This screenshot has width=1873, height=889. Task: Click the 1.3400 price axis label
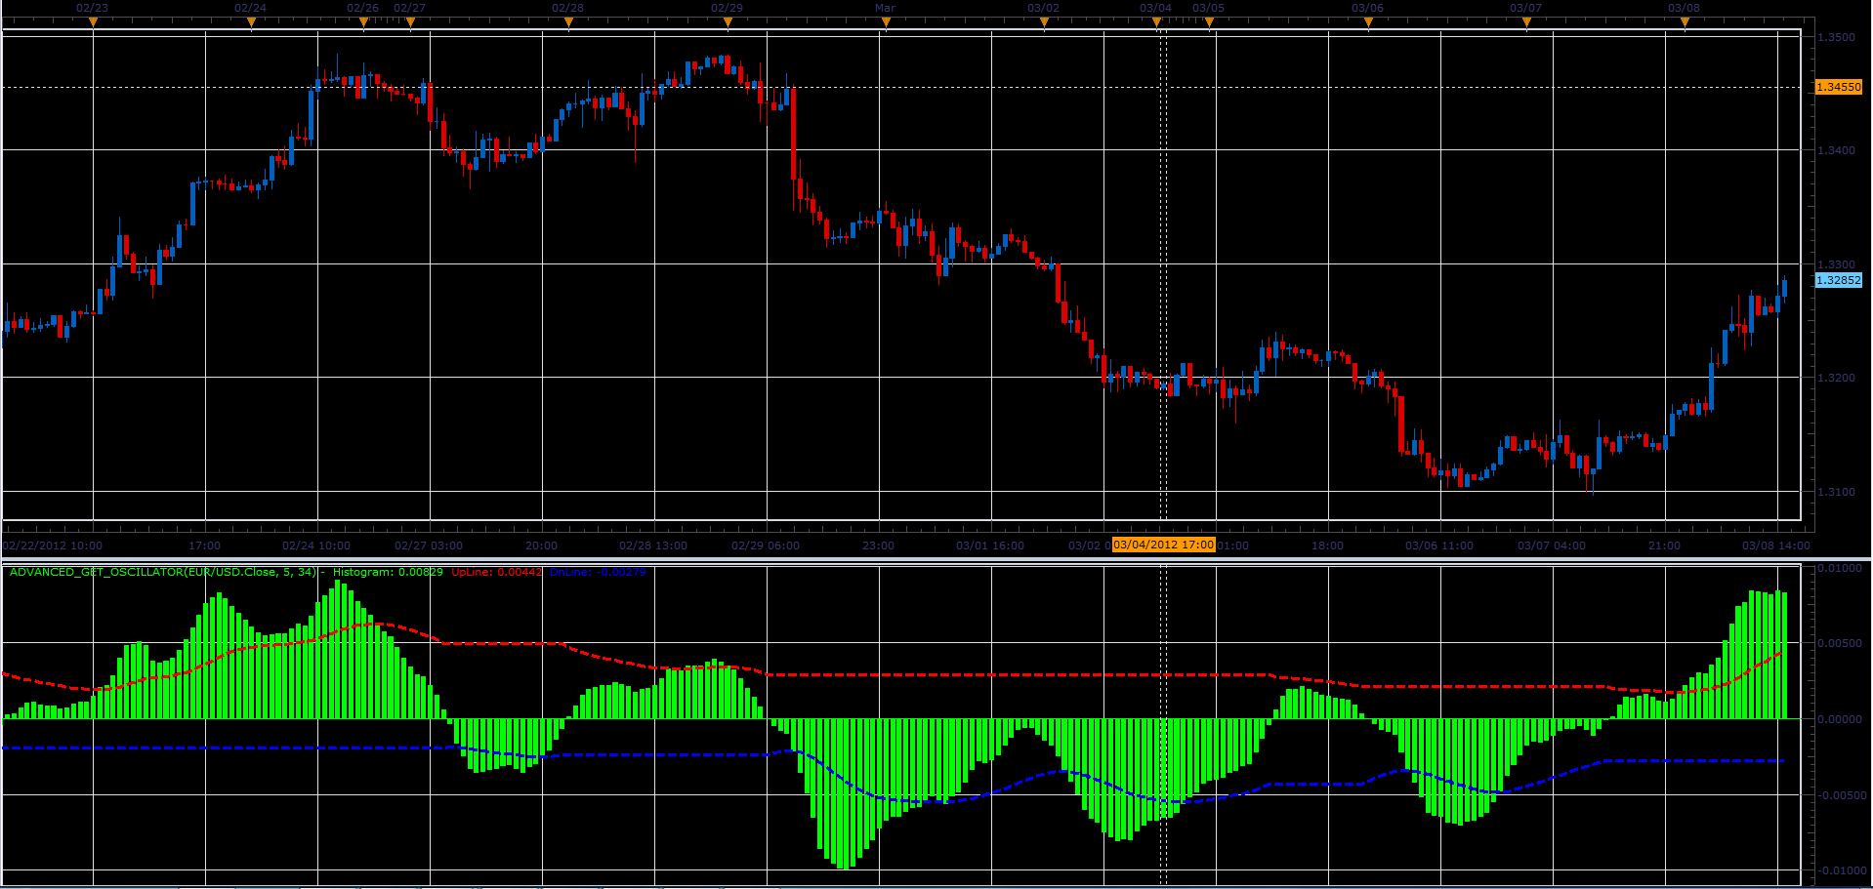[x=1836, y=150]
